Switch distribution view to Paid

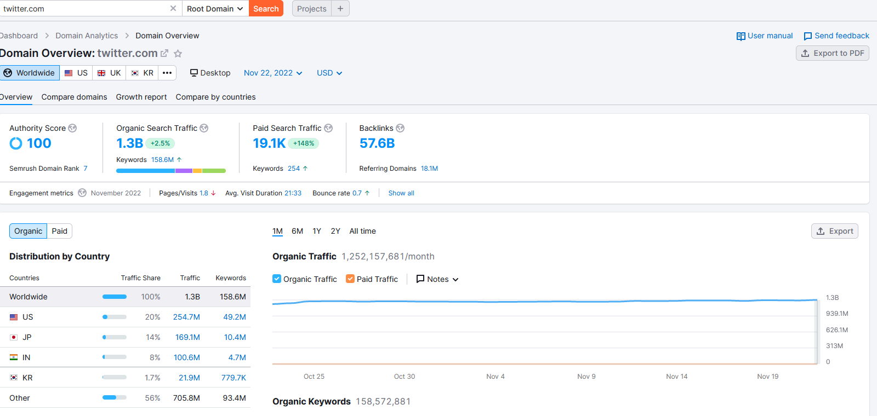pyautogui.click(x=60, y=231)
